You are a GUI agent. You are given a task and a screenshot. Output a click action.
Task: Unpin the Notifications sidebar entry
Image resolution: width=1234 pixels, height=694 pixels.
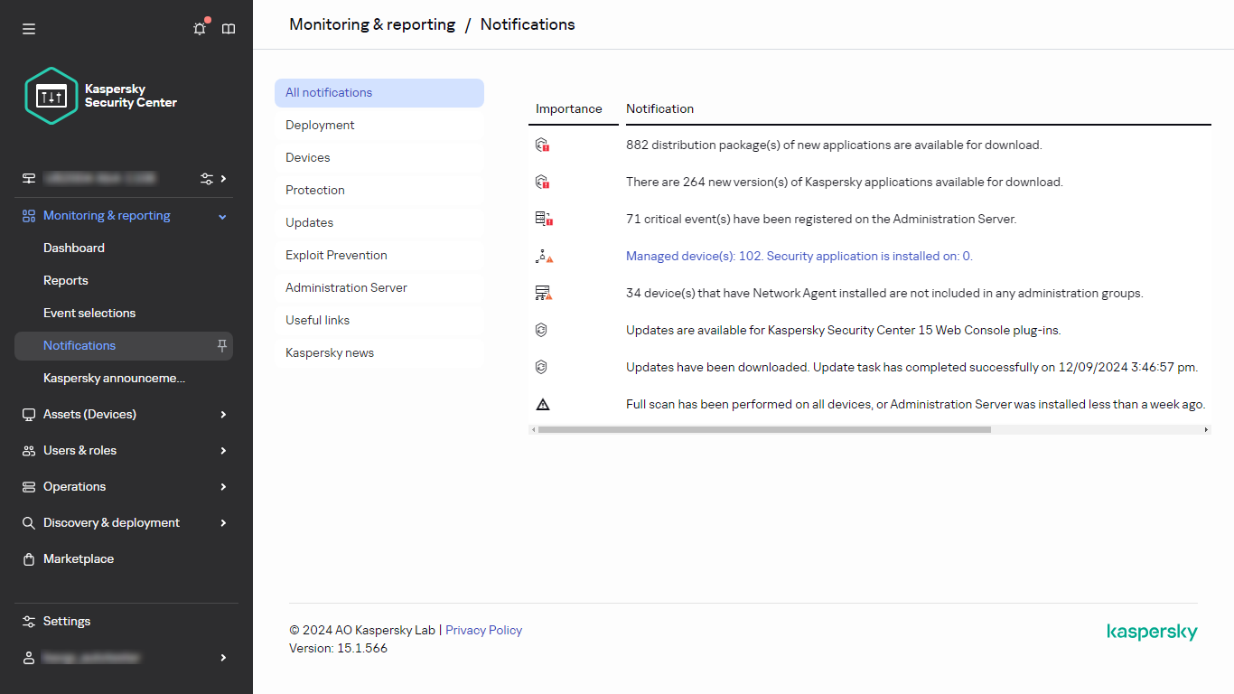(221, 345)
